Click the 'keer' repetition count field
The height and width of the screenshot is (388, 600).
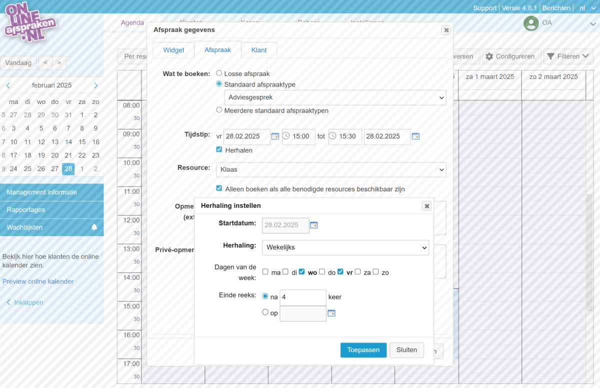303,297
